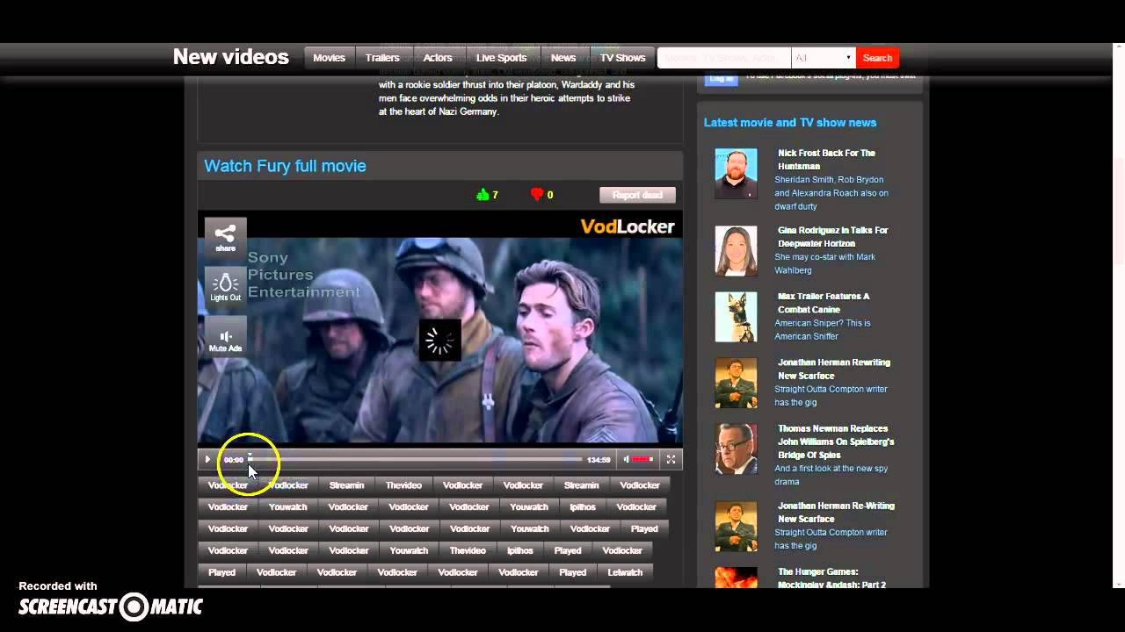Give the movie a green thumbs up

coord(482,195)
